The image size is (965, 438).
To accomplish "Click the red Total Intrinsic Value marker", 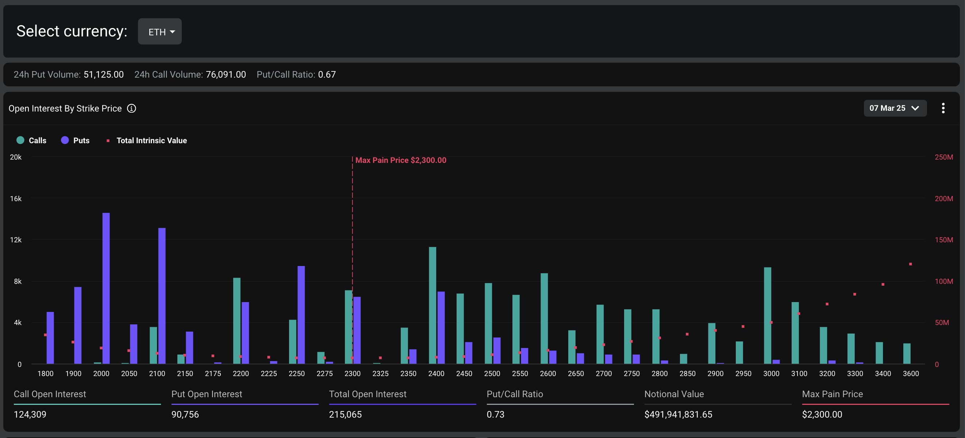I will 108,141.
